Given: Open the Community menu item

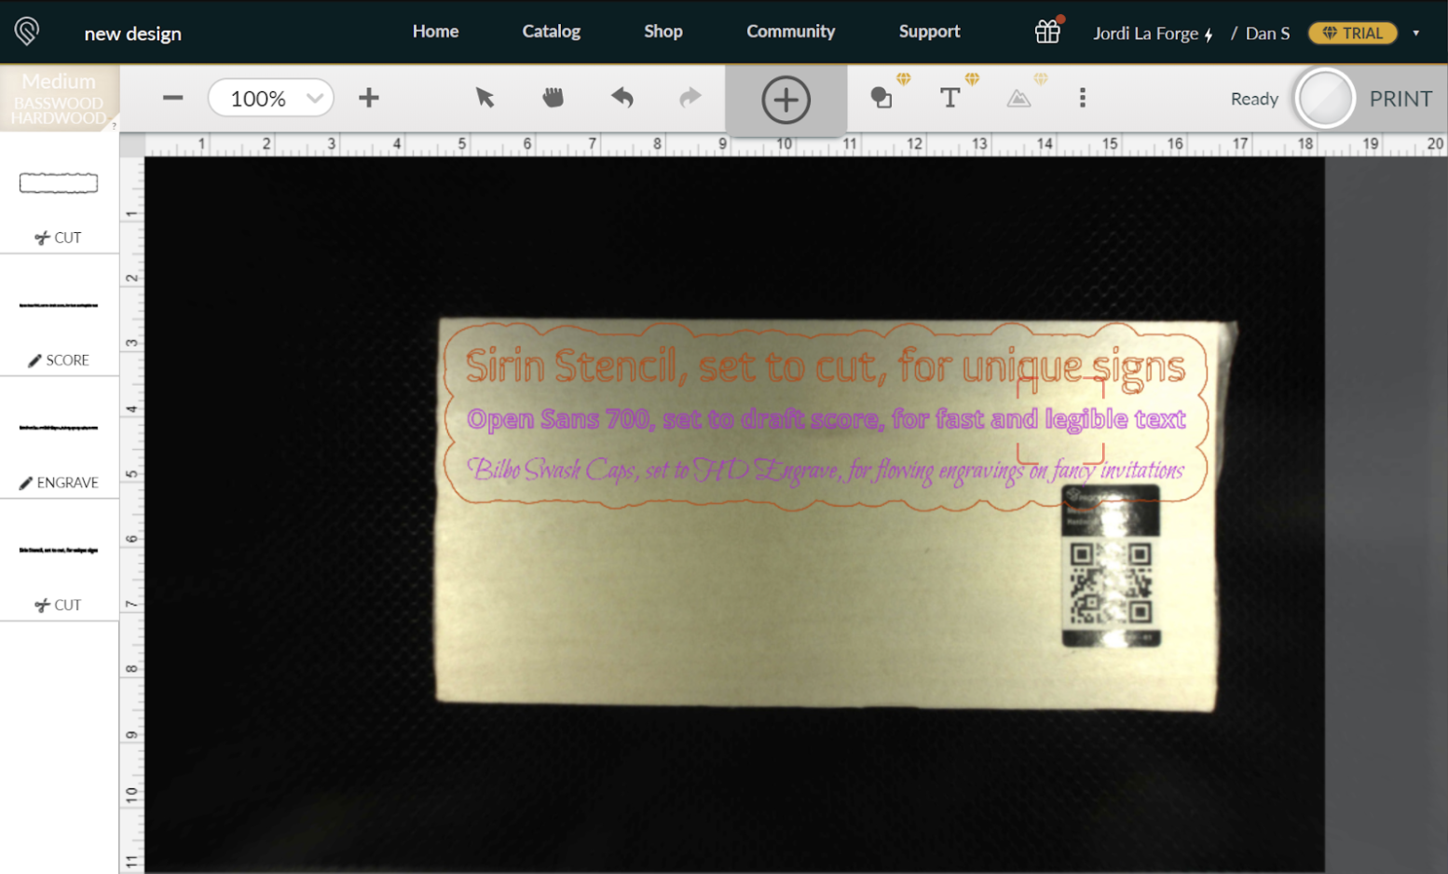Looking at the screenshot, I should [x=790, y=31].
